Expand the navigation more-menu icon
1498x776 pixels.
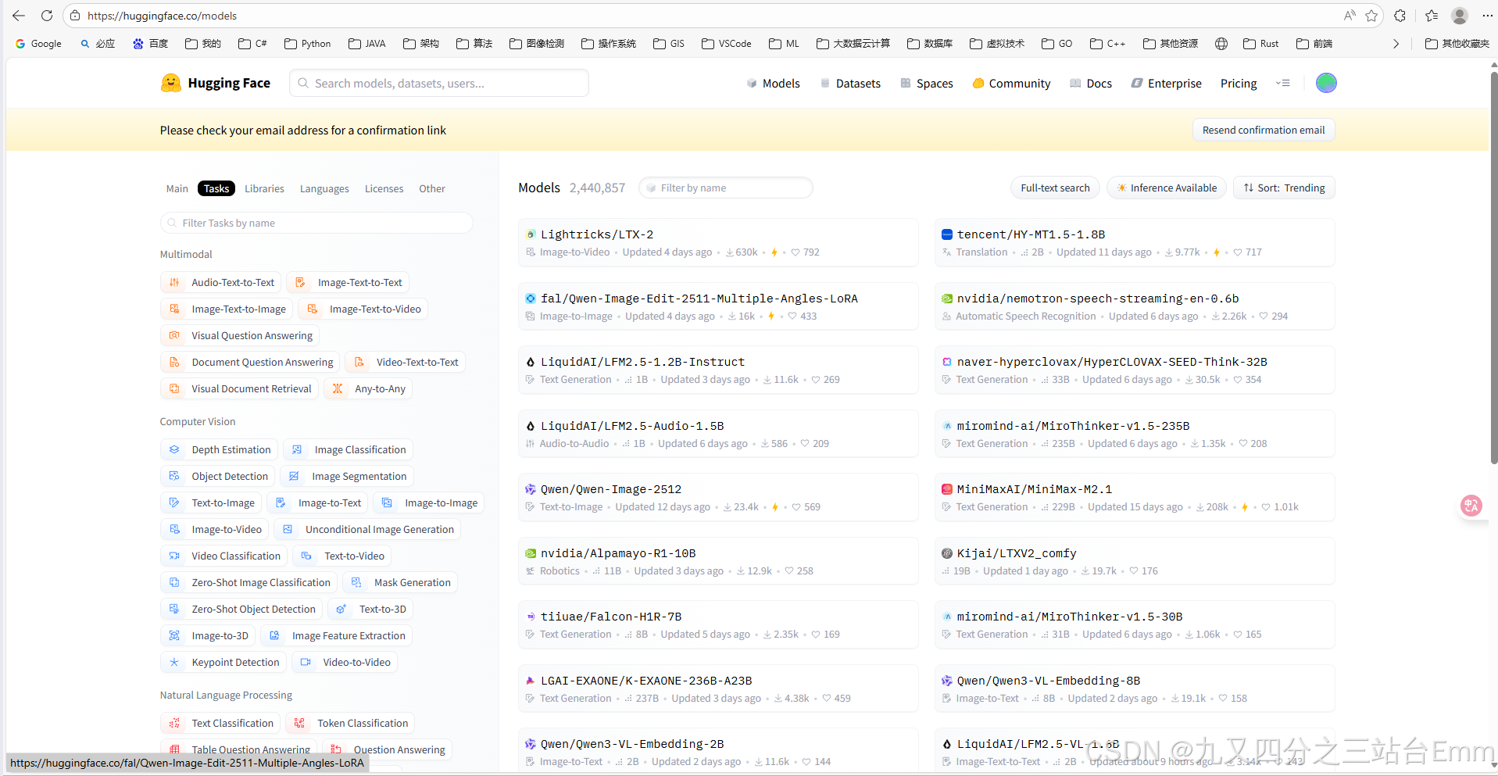[1282, 83]
